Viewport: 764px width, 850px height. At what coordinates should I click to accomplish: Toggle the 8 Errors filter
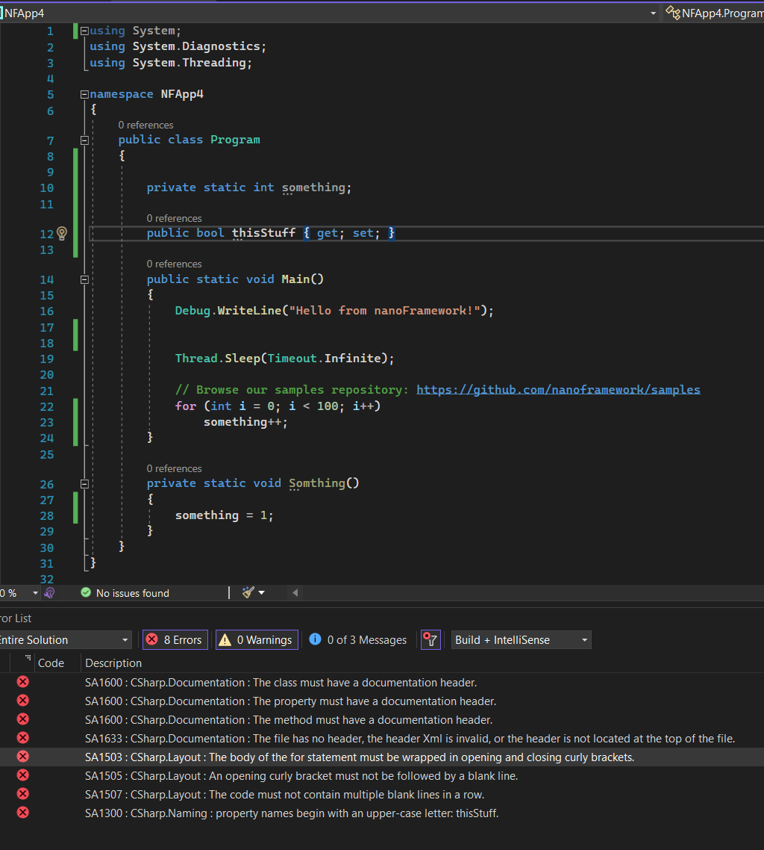(175, 639)
